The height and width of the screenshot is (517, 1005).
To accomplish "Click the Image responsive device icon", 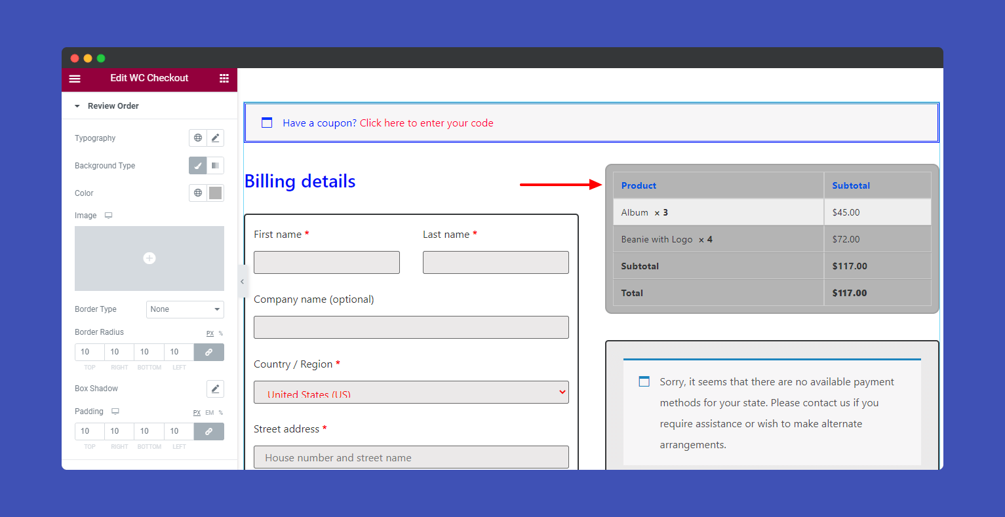I will coord(109,216).
